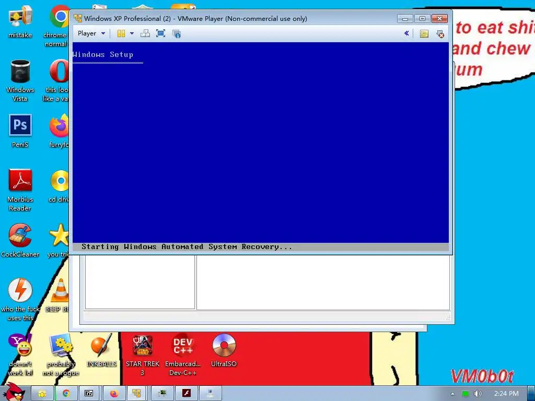
Task: Expand the power options arrow beside pause
Action: click(x=132, y=33)
